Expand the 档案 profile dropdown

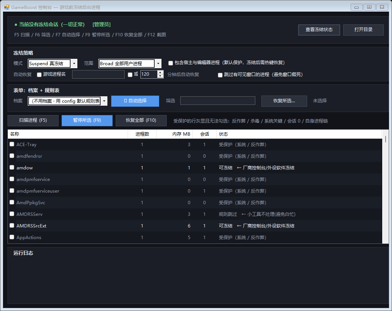pos(104,101)
